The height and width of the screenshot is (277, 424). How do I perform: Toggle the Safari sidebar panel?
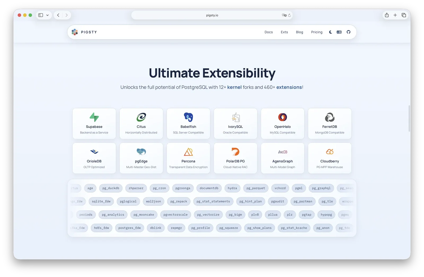tap(40, 15)
